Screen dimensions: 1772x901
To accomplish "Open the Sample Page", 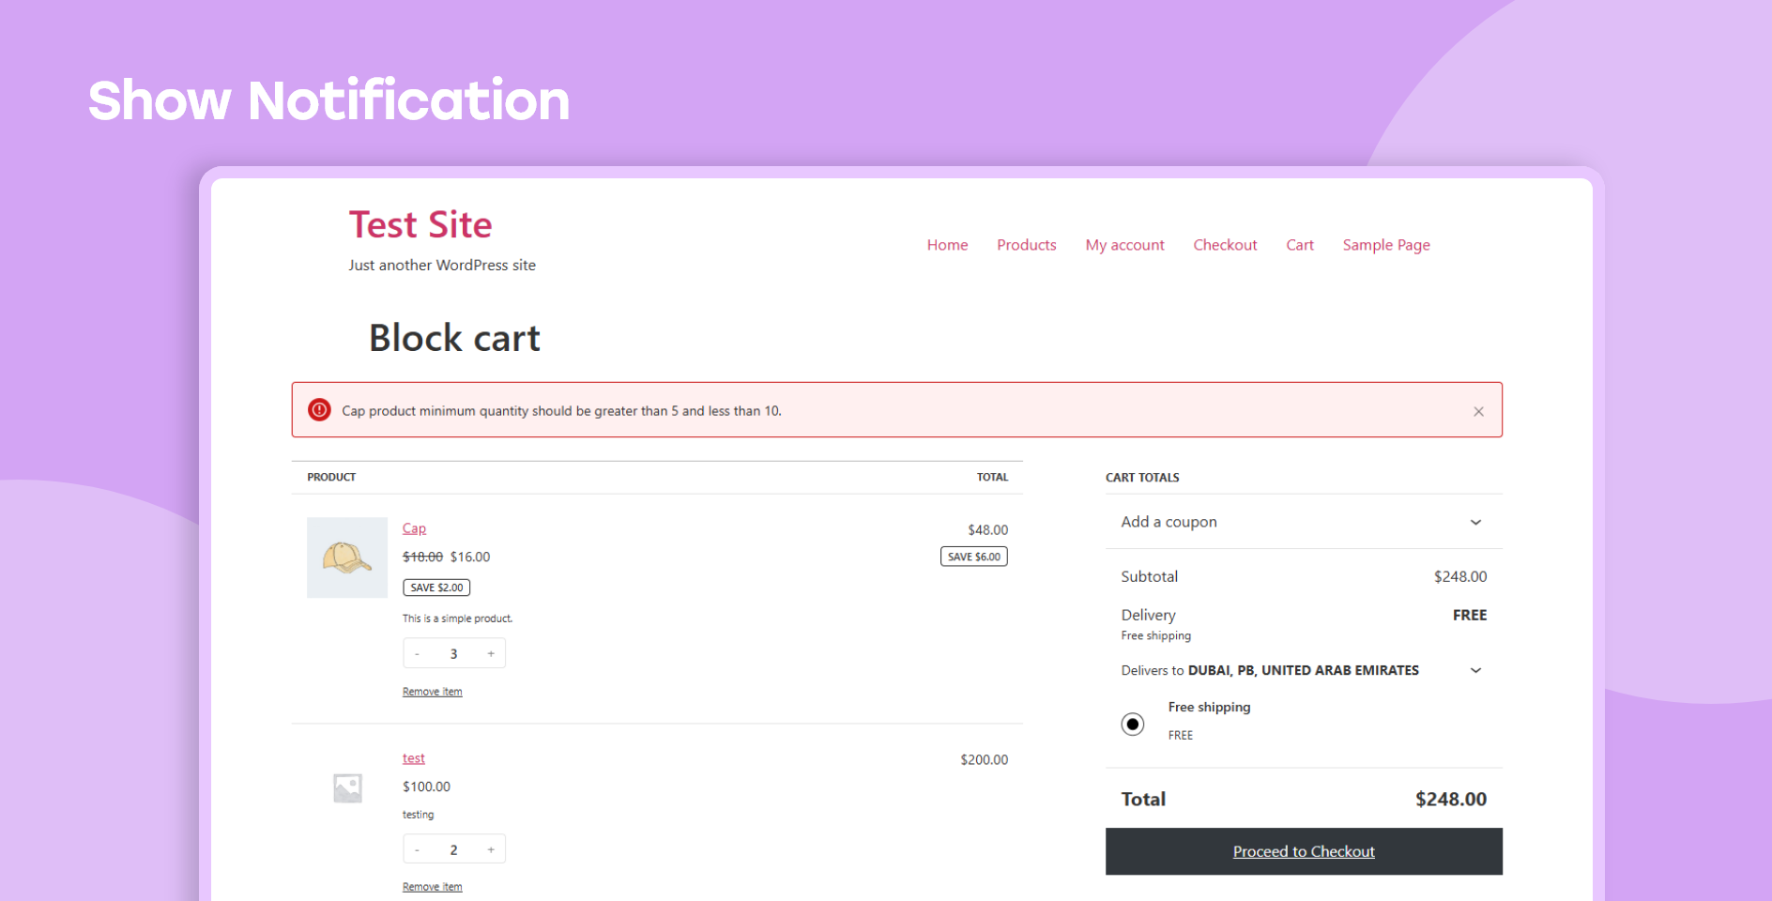I will tap(1385, 245).
